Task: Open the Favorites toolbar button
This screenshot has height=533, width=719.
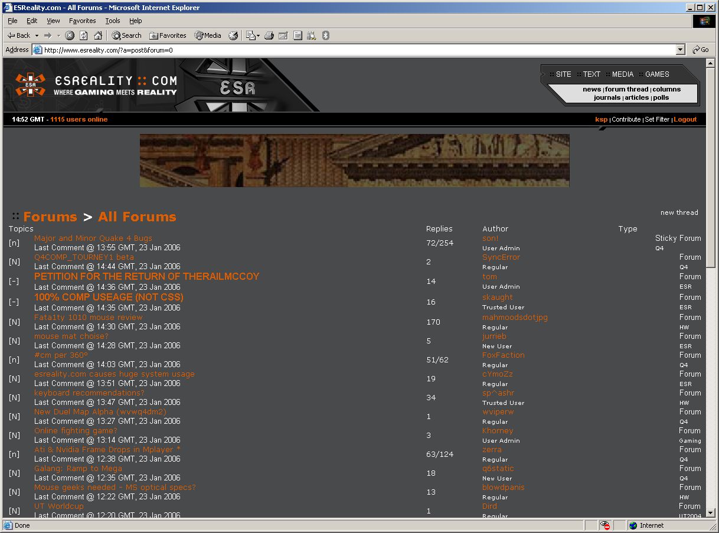Action: coord(168,35)
